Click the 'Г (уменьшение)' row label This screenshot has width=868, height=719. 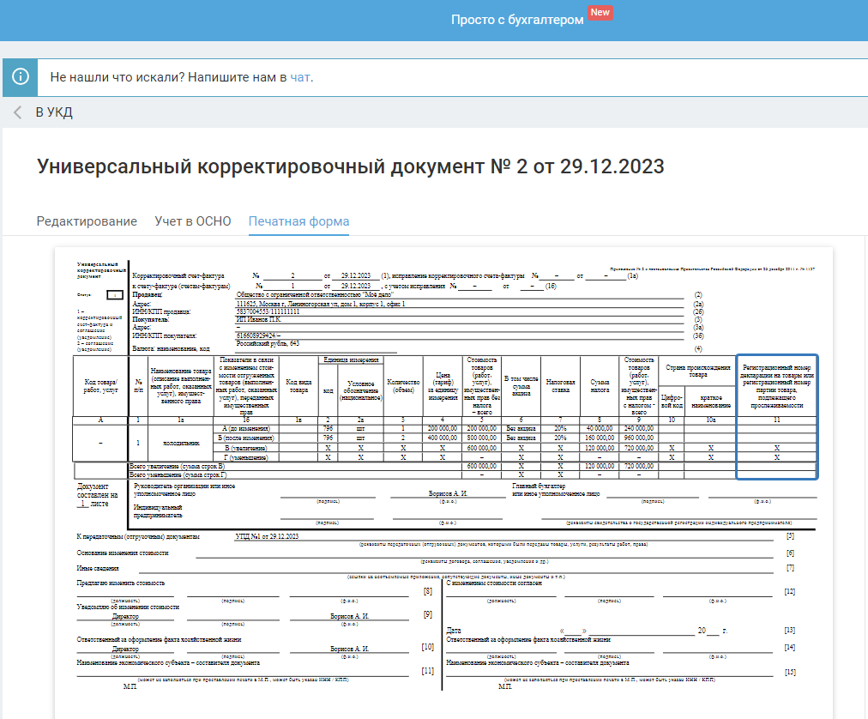(246, 457)
